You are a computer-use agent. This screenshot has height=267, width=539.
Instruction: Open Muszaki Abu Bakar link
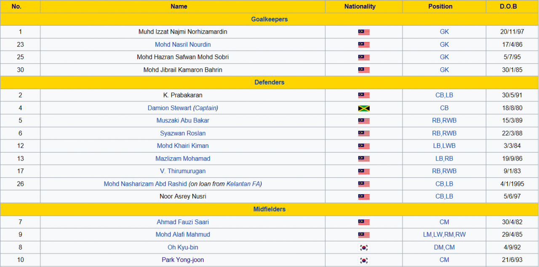183,121
